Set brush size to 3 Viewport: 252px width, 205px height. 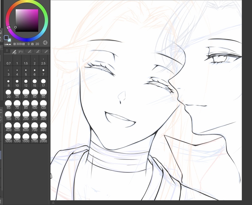[9, 72]
